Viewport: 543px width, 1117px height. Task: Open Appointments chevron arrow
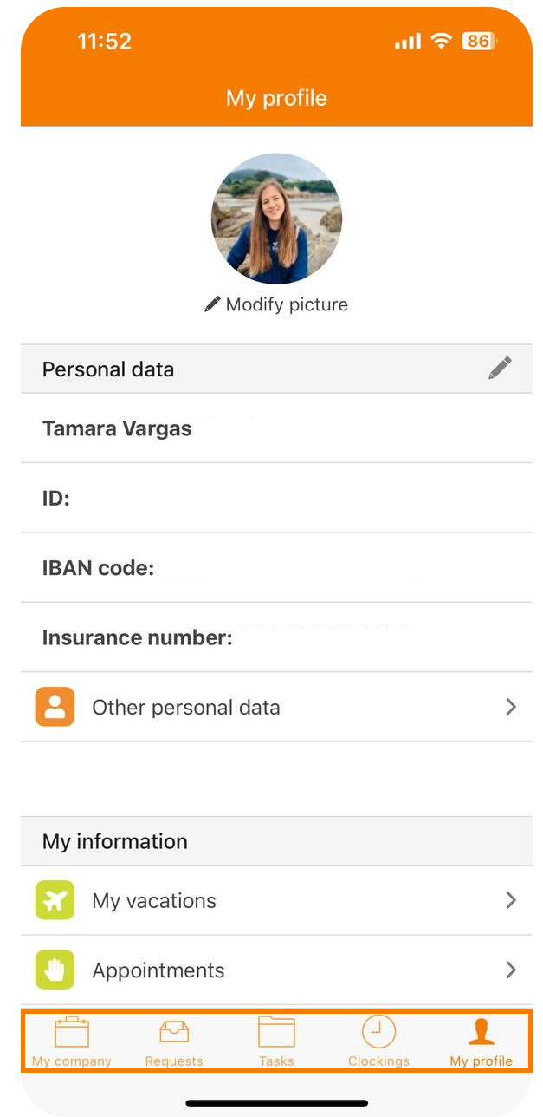click(511, 970)
